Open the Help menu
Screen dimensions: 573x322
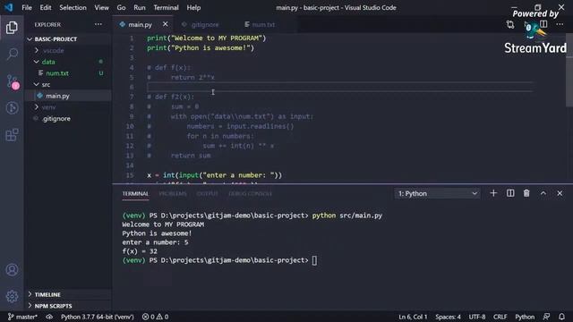pyautogui.click(x=193, y=7)
